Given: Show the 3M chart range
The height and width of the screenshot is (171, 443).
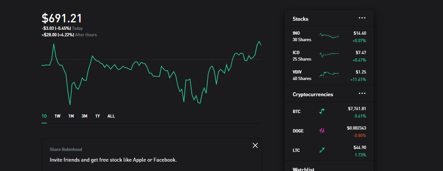Looking at the screenshot, I should 84,116.
